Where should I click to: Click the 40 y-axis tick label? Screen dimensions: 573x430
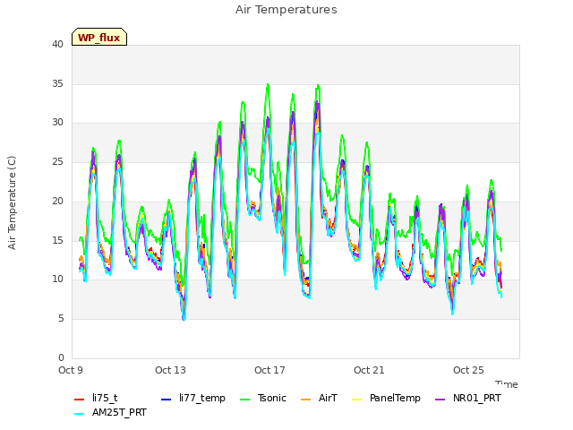click(57, 44)
